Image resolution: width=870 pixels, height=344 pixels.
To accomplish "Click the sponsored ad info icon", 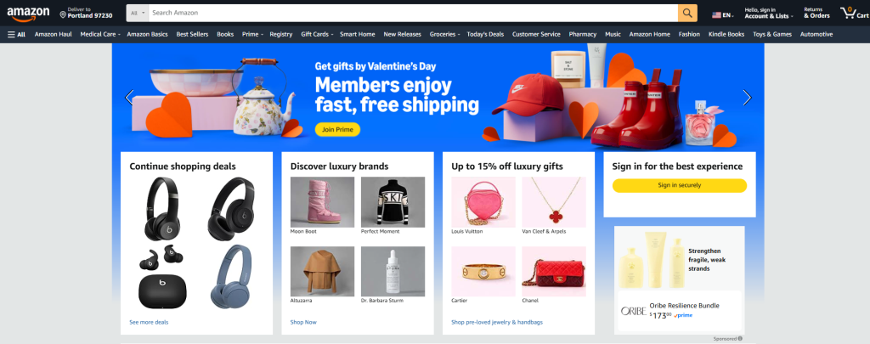I will point(740,338).
